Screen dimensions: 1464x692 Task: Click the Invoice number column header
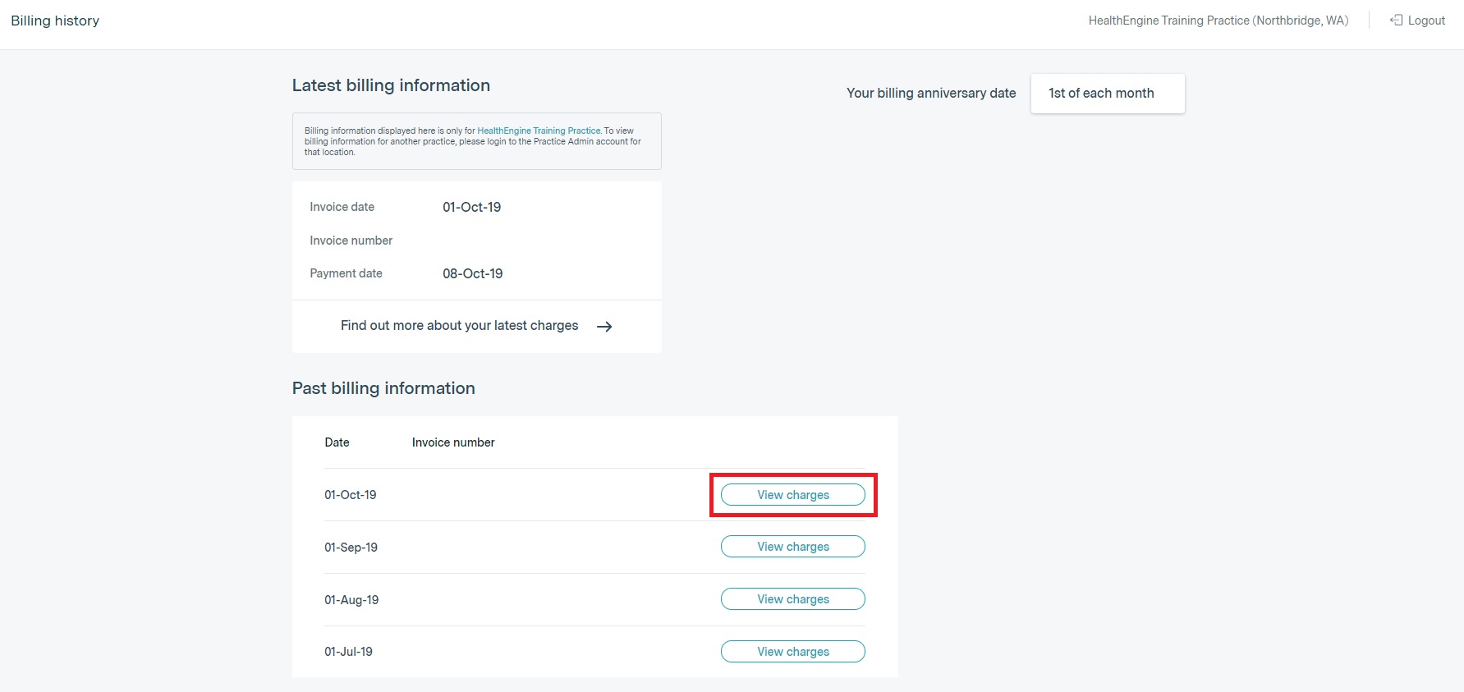click(x=453, y=442)
